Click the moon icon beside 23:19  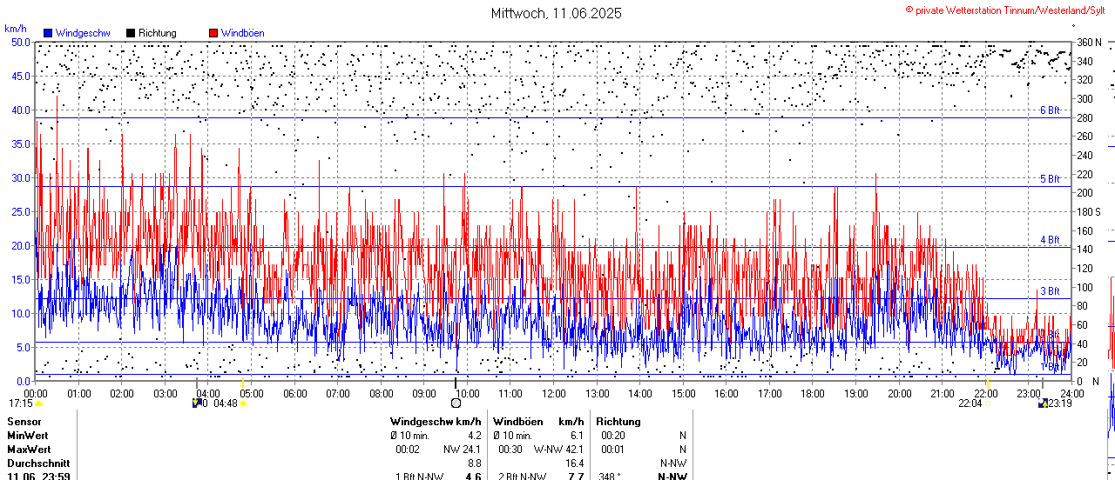[1044, 403]
